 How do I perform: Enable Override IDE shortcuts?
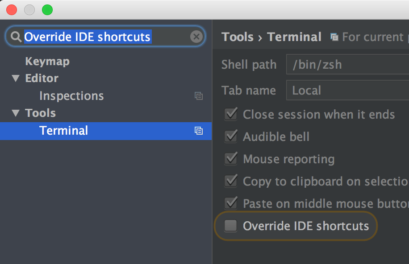(x=230, y=226)
